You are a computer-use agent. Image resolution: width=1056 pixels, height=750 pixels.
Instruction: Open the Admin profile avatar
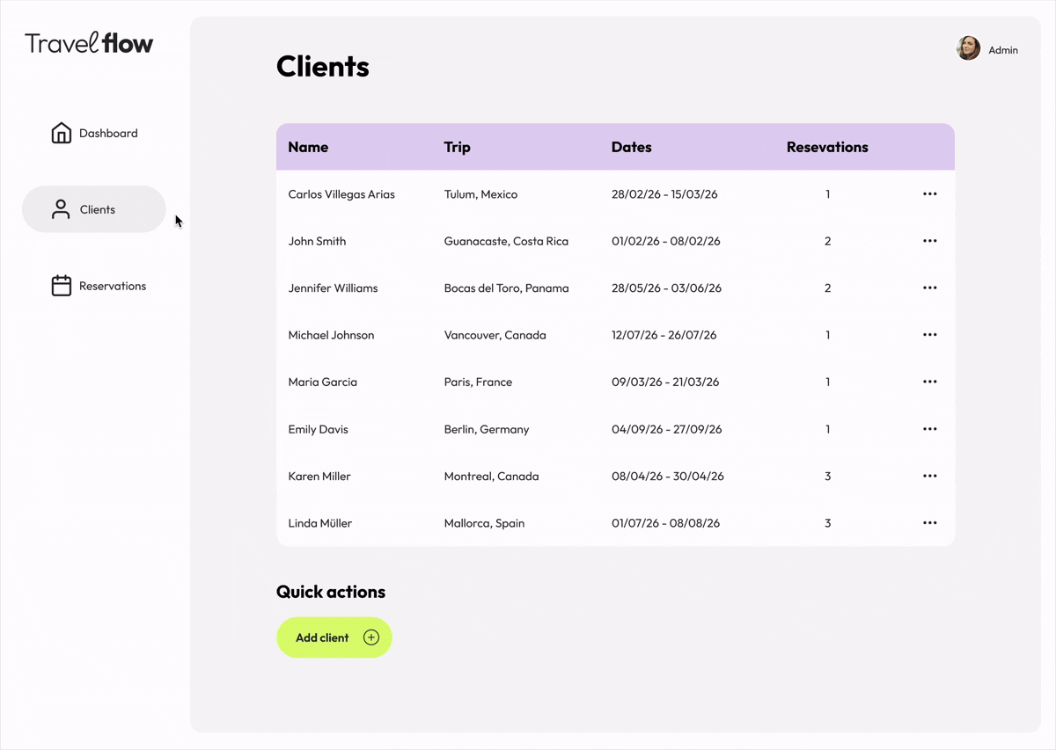(x=968, y=47)
